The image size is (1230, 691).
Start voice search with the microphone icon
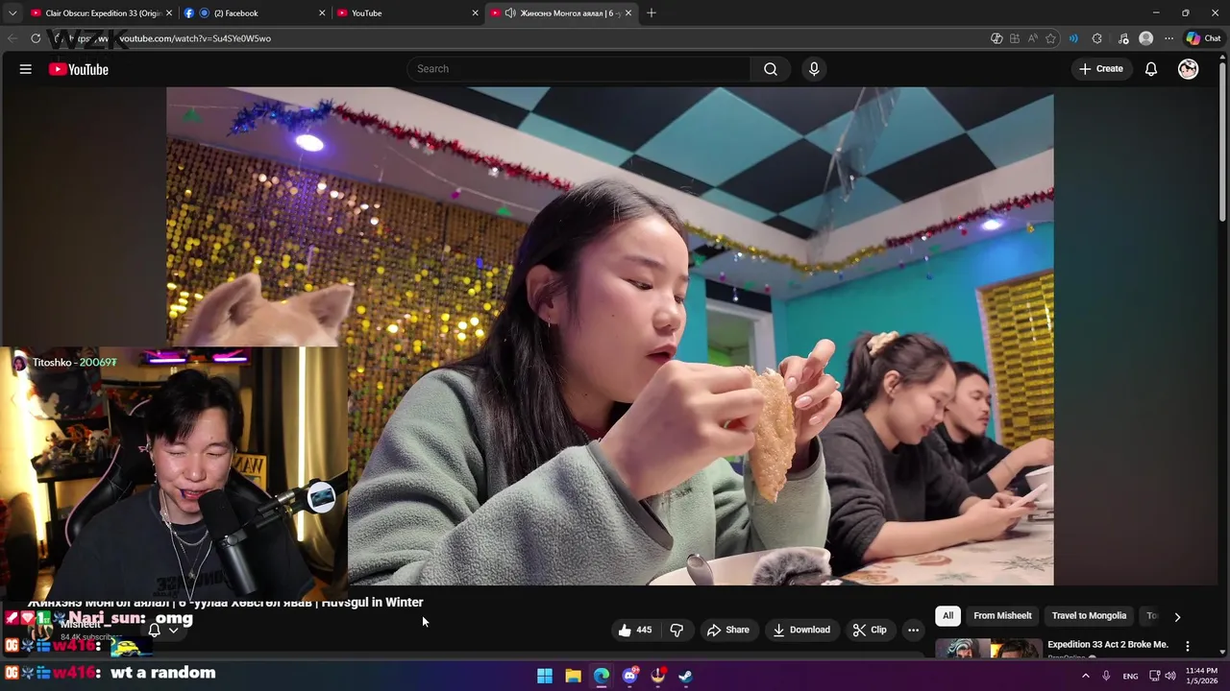coord(814,69)
